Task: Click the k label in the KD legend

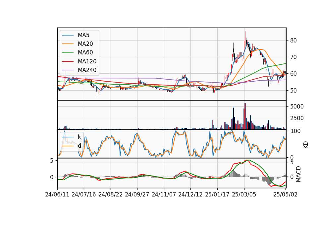Action: point(79,137)
